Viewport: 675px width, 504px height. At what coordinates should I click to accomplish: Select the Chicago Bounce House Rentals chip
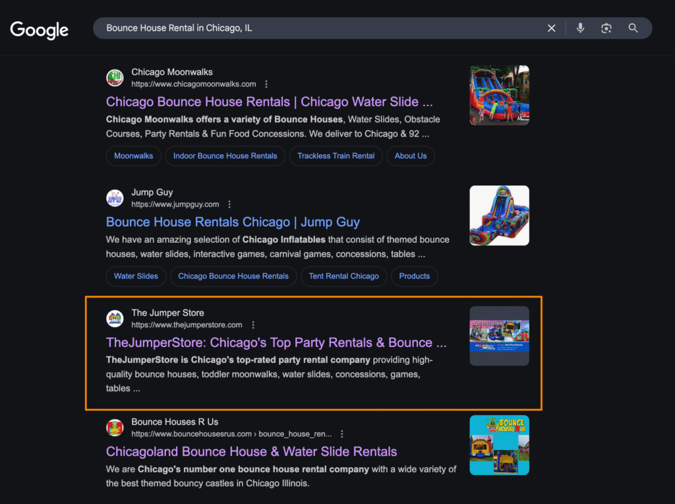[x=233, y=276]
